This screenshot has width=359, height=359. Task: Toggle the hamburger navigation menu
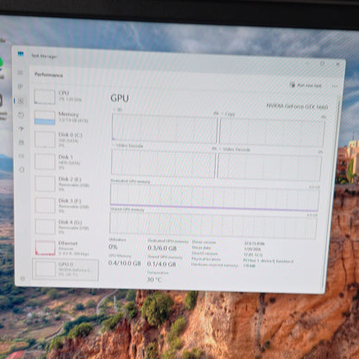[x=21, y=72]
